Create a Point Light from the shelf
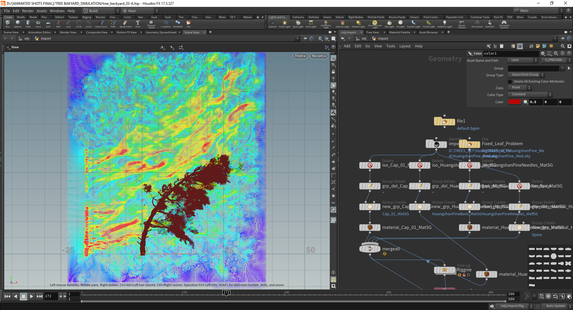This screenshot has height=310, width=573. (x=285, y=24)
